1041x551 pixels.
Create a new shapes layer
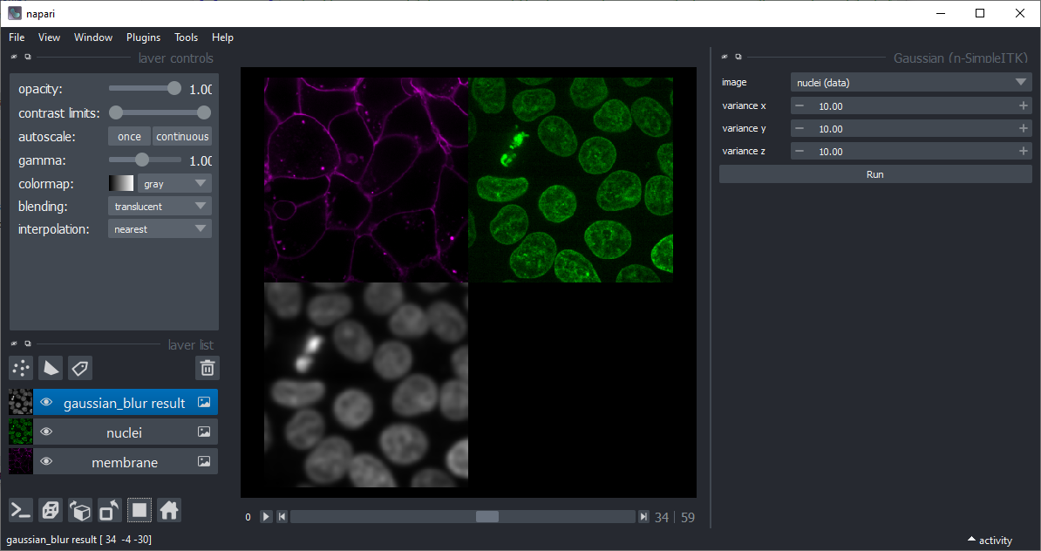click(x=51, y=368)
